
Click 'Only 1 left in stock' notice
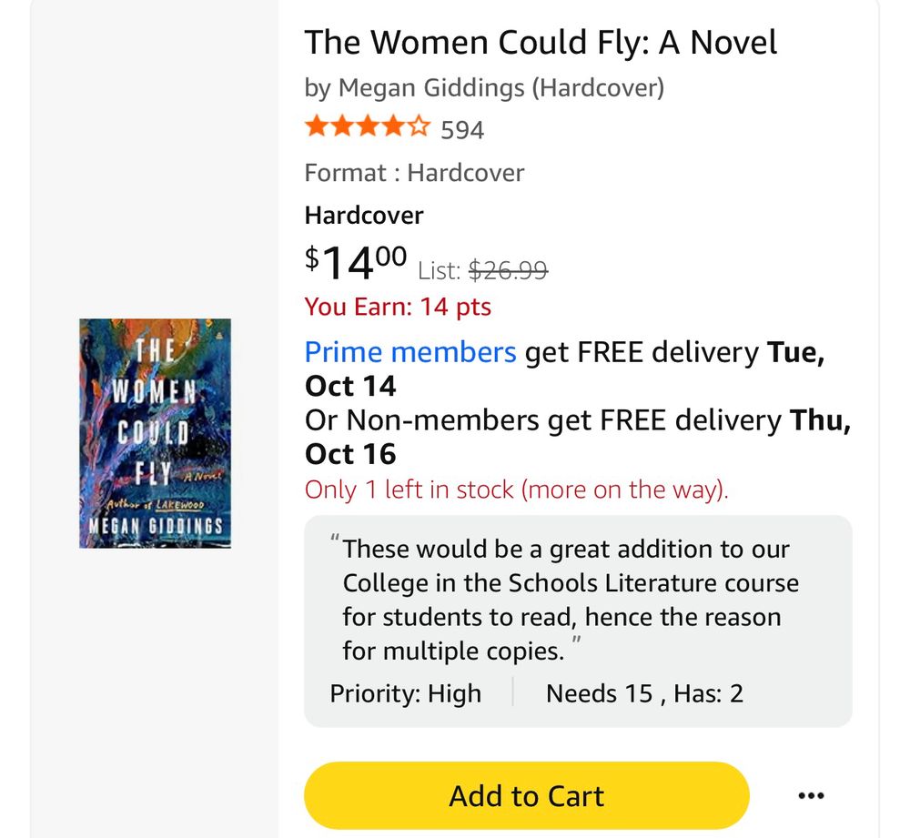pyautogui.click(x=517, y=490)
